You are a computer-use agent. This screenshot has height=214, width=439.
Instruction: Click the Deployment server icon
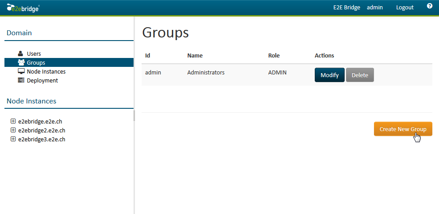[21, 80]
